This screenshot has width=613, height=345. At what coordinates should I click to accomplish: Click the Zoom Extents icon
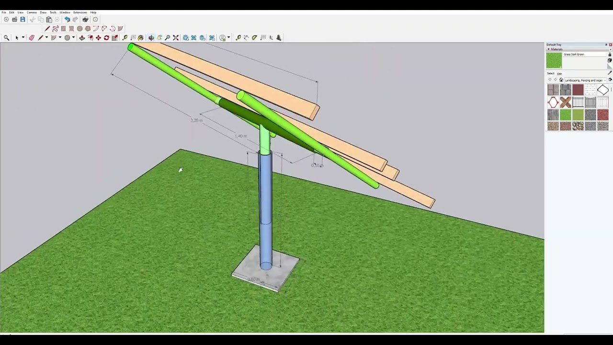[176, 37]
